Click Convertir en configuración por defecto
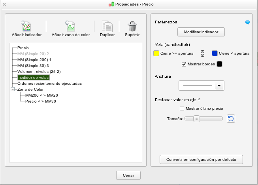The image size is (258, 185). point(201,159)
